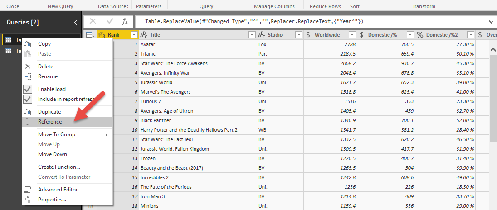Viewport: 497px width, 210px height.
Task: Open Advanced Editor from the menu
Action: 58,190
